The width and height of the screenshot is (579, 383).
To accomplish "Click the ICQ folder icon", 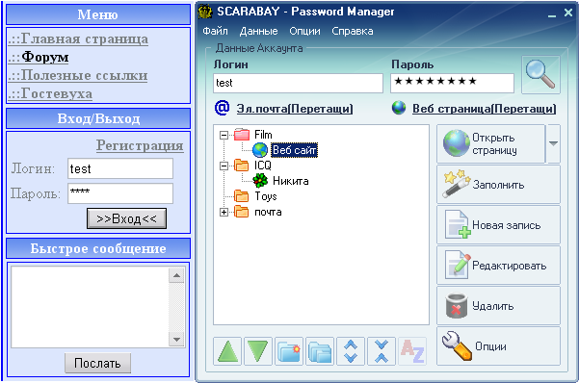I will [242, 165].
